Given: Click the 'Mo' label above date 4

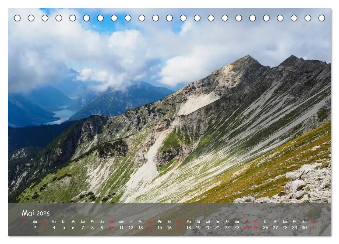Looking at the screenshot, I should pyautogui.click(x=54, y=222).
